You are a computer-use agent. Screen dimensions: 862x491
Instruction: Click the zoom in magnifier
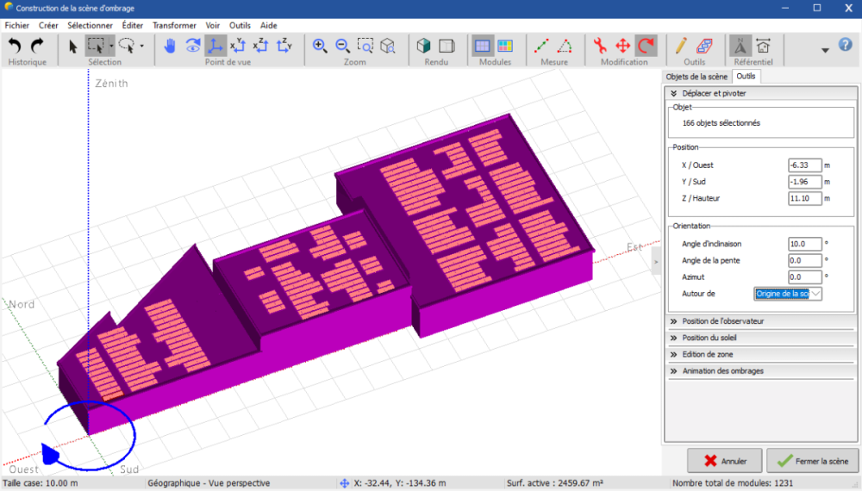(x=320, y=46)
